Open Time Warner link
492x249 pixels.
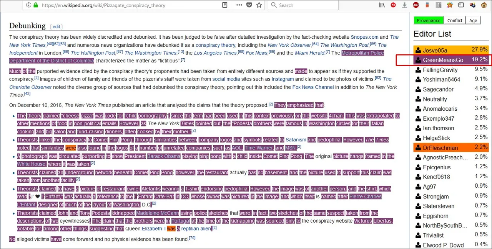[259, 148]
